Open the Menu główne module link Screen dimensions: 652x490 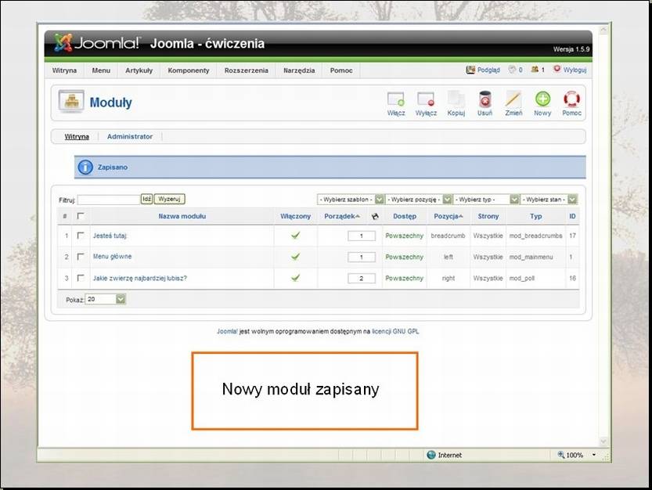pyautogui.click(x=112, y=257)
